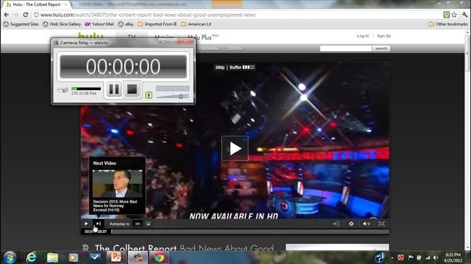Viewport: 471px width, 264px height.
Task: Click the Hulu Sign Up link
Action: tap(384, 36)
